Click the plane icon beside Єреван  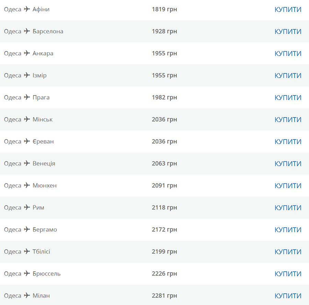(x=27, y=142)
